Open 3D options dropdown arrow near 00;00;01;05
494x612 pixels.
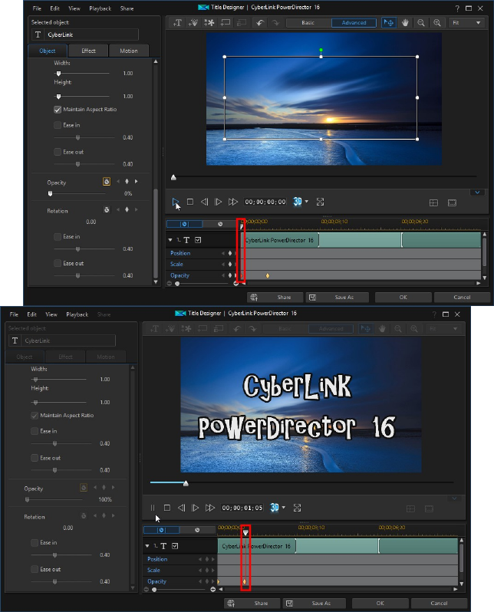(x=284, y=508)
